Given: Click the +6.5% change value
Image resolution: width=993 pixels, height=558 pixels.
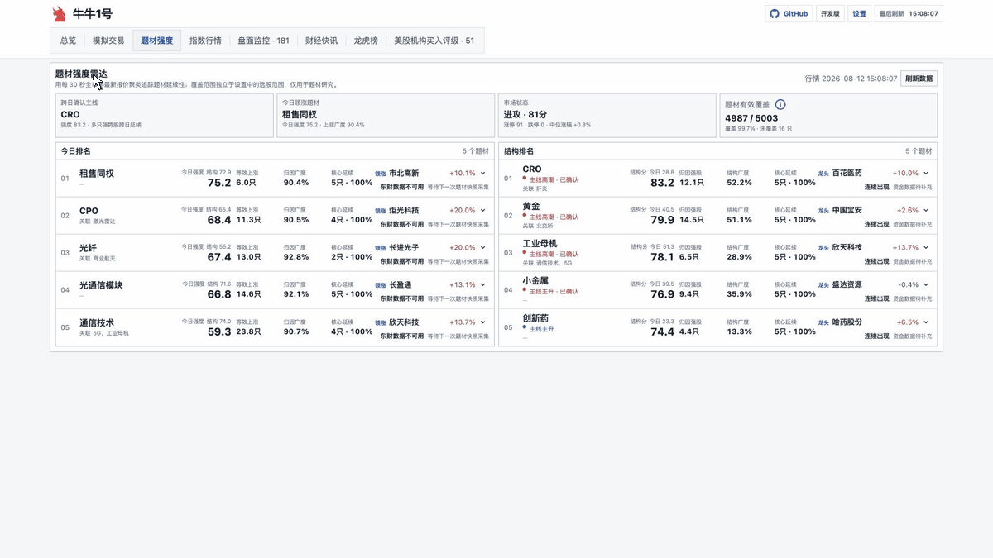Looking at the screenshot, I should (x=908, y=322).
